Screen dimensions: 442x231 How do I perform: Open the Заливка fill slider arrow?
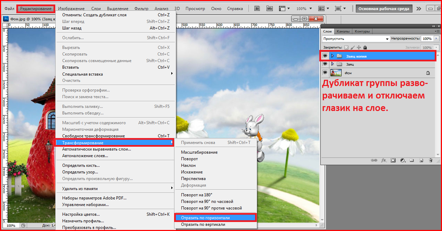(x=436, y=48)
